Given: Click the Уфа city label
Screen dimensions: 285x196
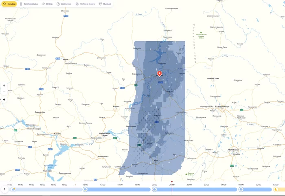Looking at the screenshot, I should coord(156,160).
